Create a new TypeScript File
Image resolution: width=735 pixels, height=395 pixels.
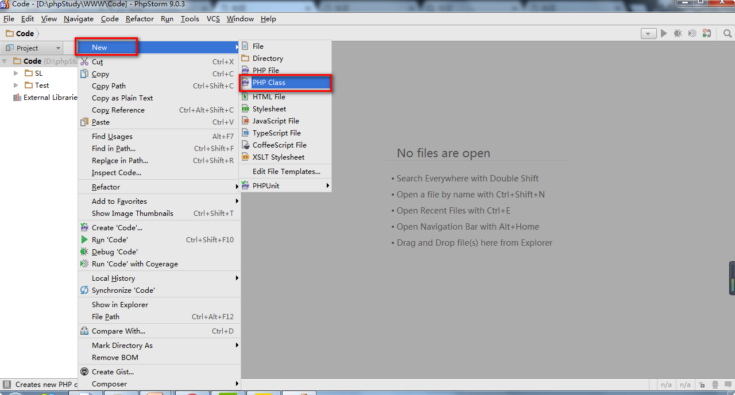[x=285, y=133]
